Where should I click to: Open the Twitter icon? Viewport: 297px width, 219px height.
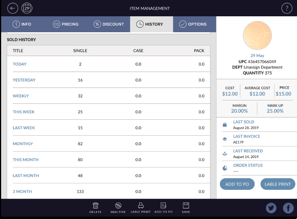tap(271, 208)
